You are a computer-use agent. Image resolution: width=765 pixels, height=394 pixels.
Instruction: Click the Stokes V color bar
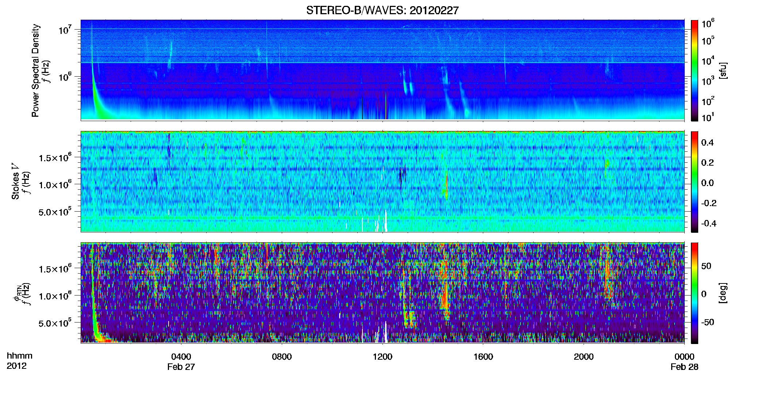point(695,182)
